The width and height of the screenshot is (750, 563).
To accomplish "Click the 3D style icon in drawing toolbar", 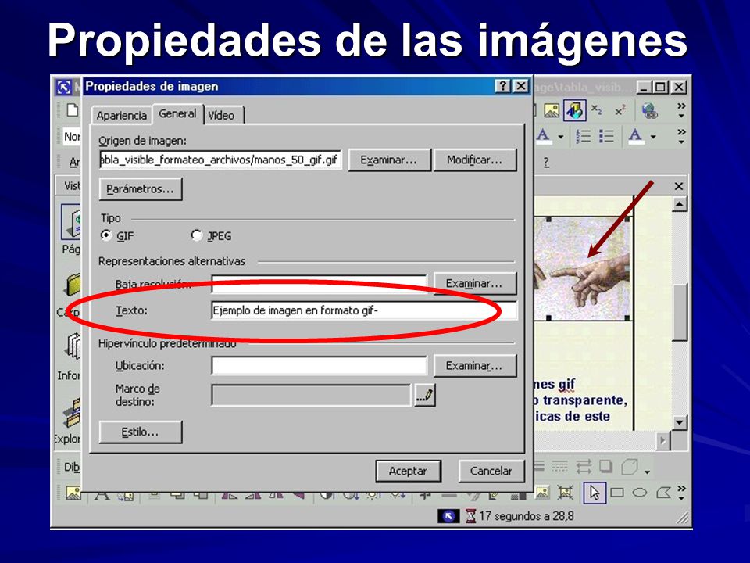I will coord(630,467).
